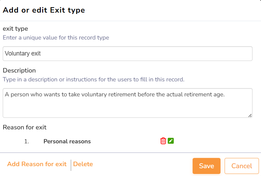This screenshot has width=261, height=176.
Task: Click the list number "1." beside Personal reasons
Action: pos(27,141)
